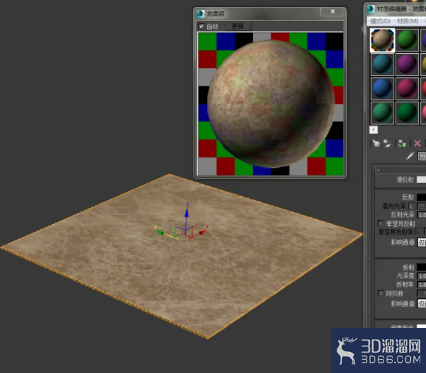Select the purple material sample sphere
The width and height of the screenshot is (426, 373).
click(407, 65)
